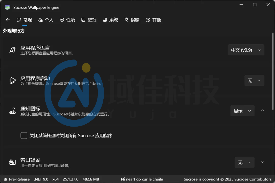Maximize the Sucrose window
This screenshot has height=183, width=275.
coord(255,5)
